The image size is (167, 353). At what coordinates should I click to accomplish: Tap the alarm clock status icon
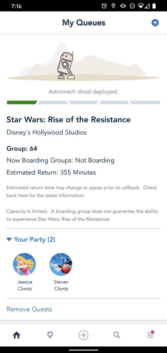pos(104,6)
